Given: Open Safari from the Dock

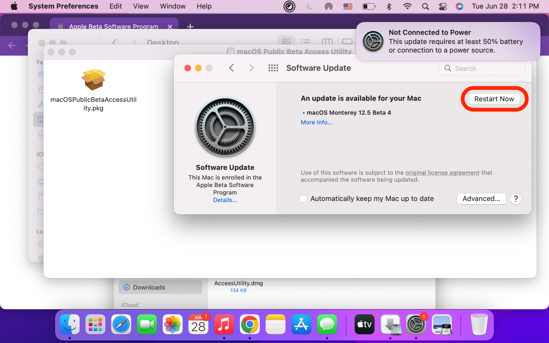Looking at the screenshot, I should (x=121, y=324).
